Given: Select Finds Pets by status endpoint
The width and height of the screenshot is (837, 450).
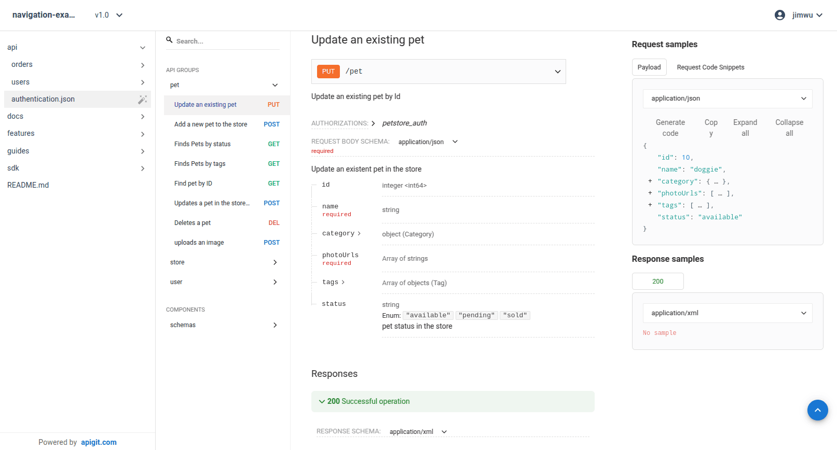Looking at the screenshot, I should pyautogui.click(x=227, y=144).
